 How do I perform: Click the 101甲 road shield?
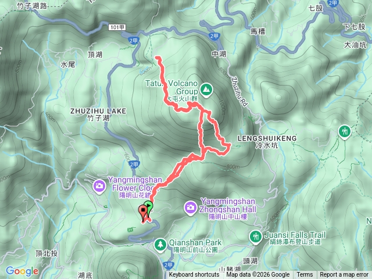[x=117, y=27]
